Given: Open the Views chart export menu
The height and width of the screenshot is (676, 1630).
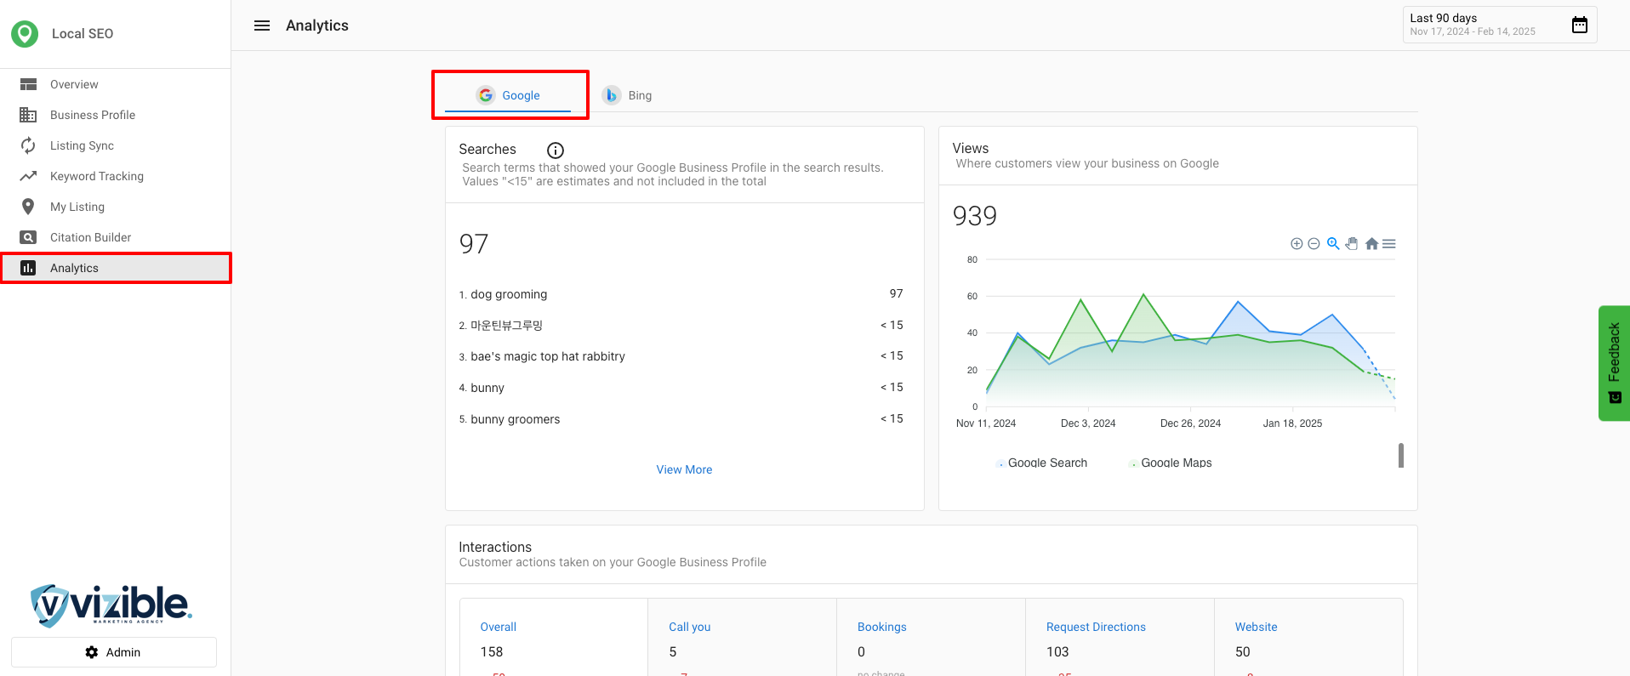Looking at the screenshot, I should click(1389, 244).
